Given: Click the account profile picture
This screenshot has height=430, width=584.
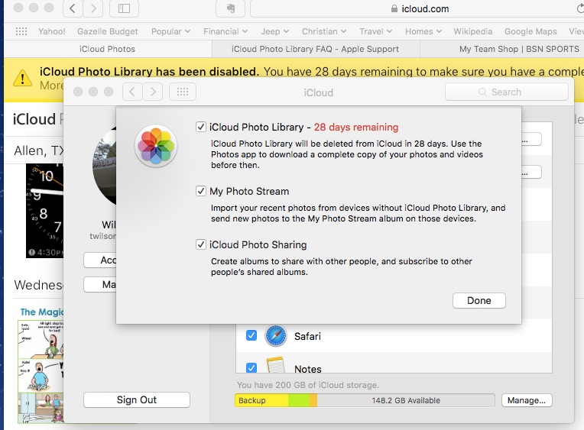Looking at the screenshot, I should [x=104, y=166].
